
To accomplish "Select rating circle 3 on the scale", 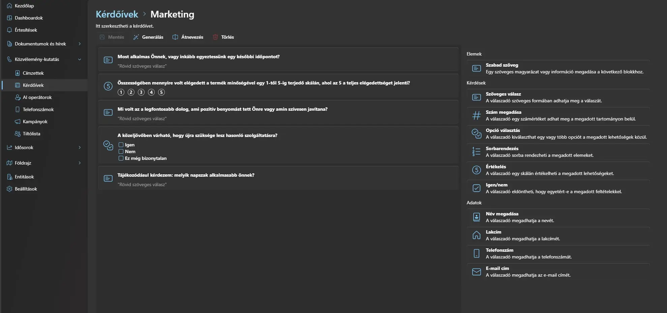I will 141,92.
